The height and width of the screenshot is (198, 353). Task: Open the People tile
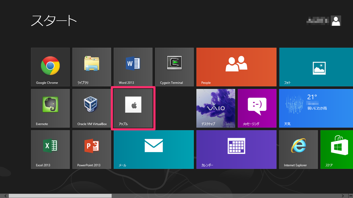pyautogui.click(x=236, y=67)
